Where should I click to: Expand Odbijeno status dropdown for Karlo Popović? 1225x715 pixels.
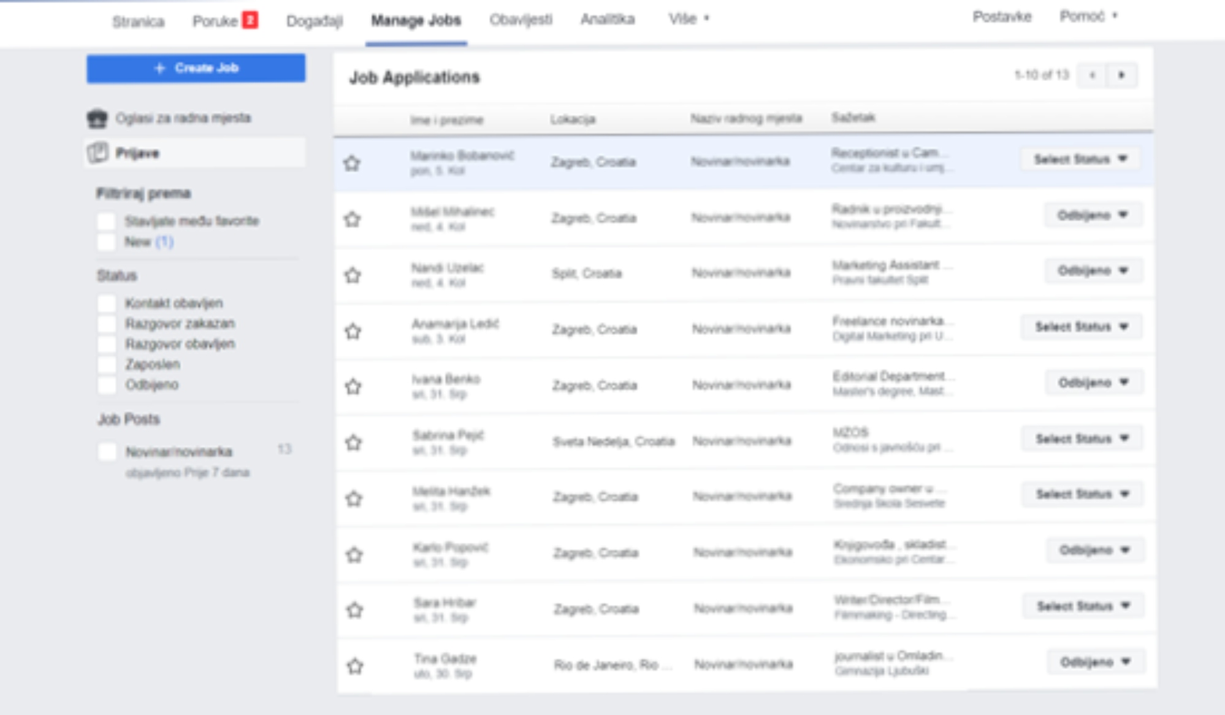tap(1094, 550)
